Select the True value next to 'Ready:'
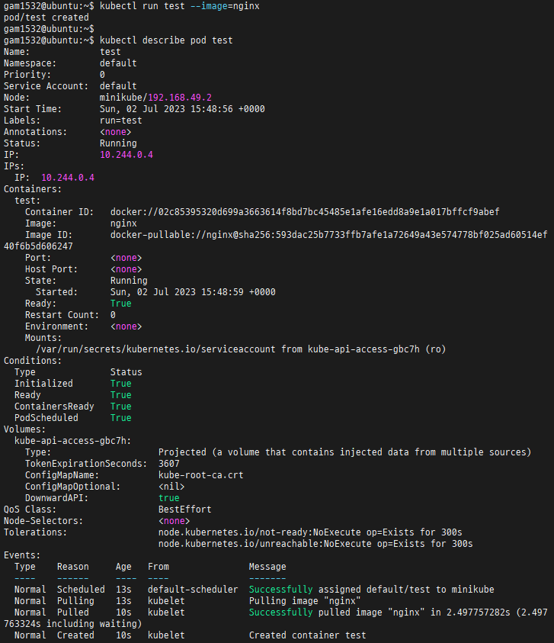This screenshot has height=643, width=554. [121, 304]
